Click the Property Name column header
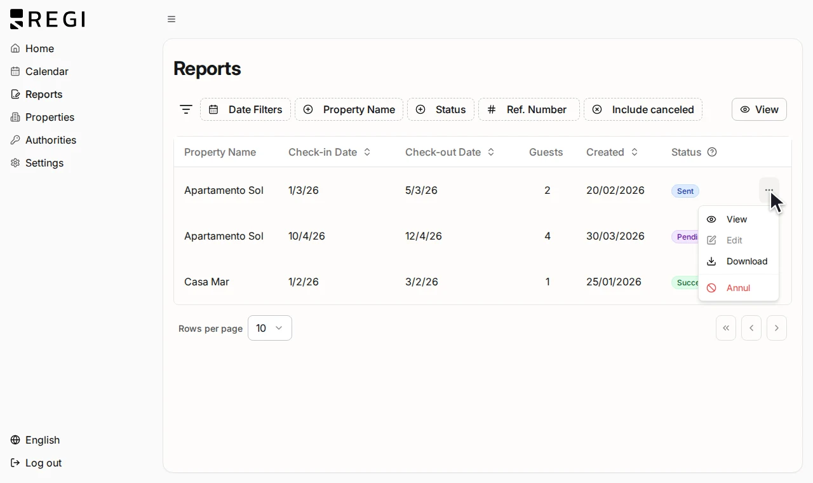Image resolution: width=813 pixels, height=483 pixels. [x=220, y=152]
